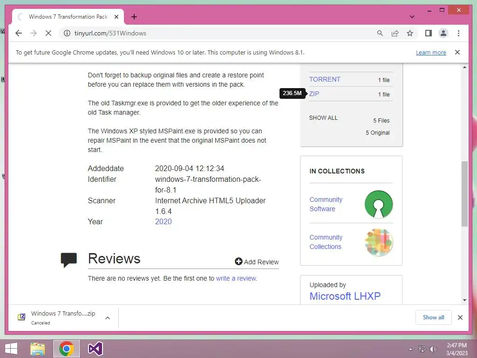Close the downloads bar
The image size is (477, 358).
coord(460,317)
